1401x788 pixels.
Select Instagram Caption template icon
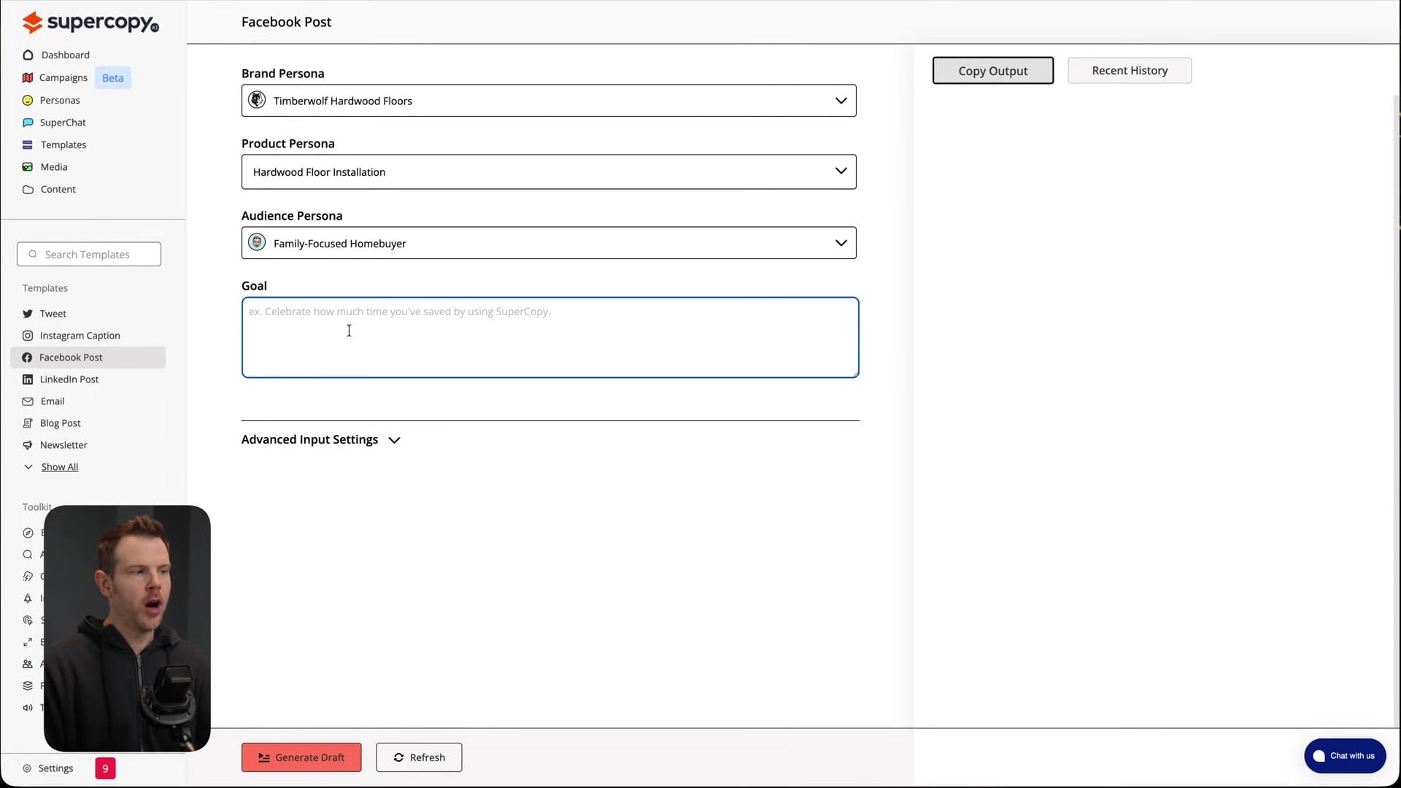[28, 336]
